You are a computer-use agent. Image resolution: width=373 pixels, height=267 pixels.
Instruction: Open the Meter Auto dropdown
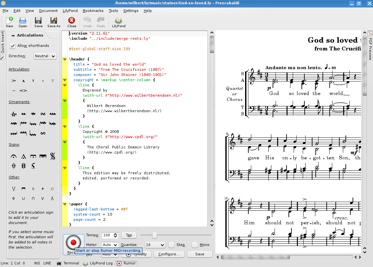tap(110, 245)
